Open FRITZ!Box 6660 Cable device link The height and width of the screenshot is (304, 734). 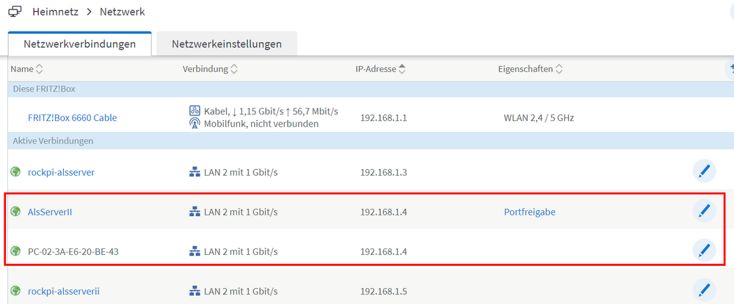pyautogui.click(x=72, y=118)
